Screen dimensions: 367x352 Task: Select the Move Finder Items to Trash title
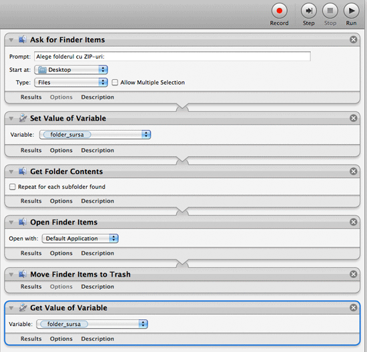pyautogui.click(x=80, y=274)
